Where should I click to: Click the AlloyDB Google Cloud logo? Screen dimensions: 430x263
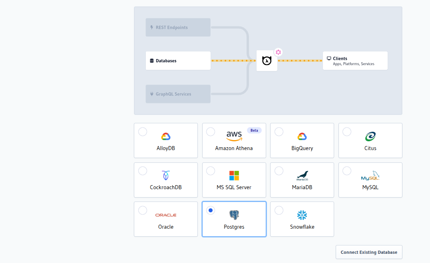pos(165,136)
